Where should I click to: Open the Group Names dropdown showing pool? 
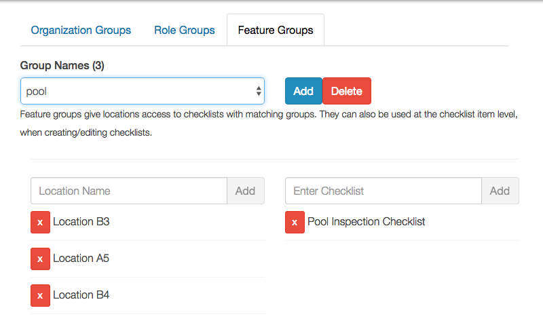pyautogui.click(x=143, y=91)
